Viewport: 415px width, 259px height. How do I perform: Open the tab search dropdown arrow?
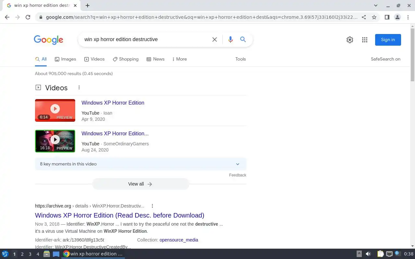pyautogui.click(x=376, y=6)
